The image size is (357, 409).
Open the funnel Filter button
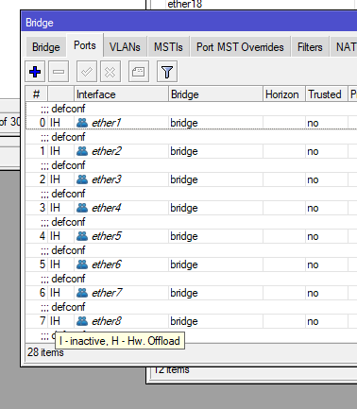click(x=167, y=72)
